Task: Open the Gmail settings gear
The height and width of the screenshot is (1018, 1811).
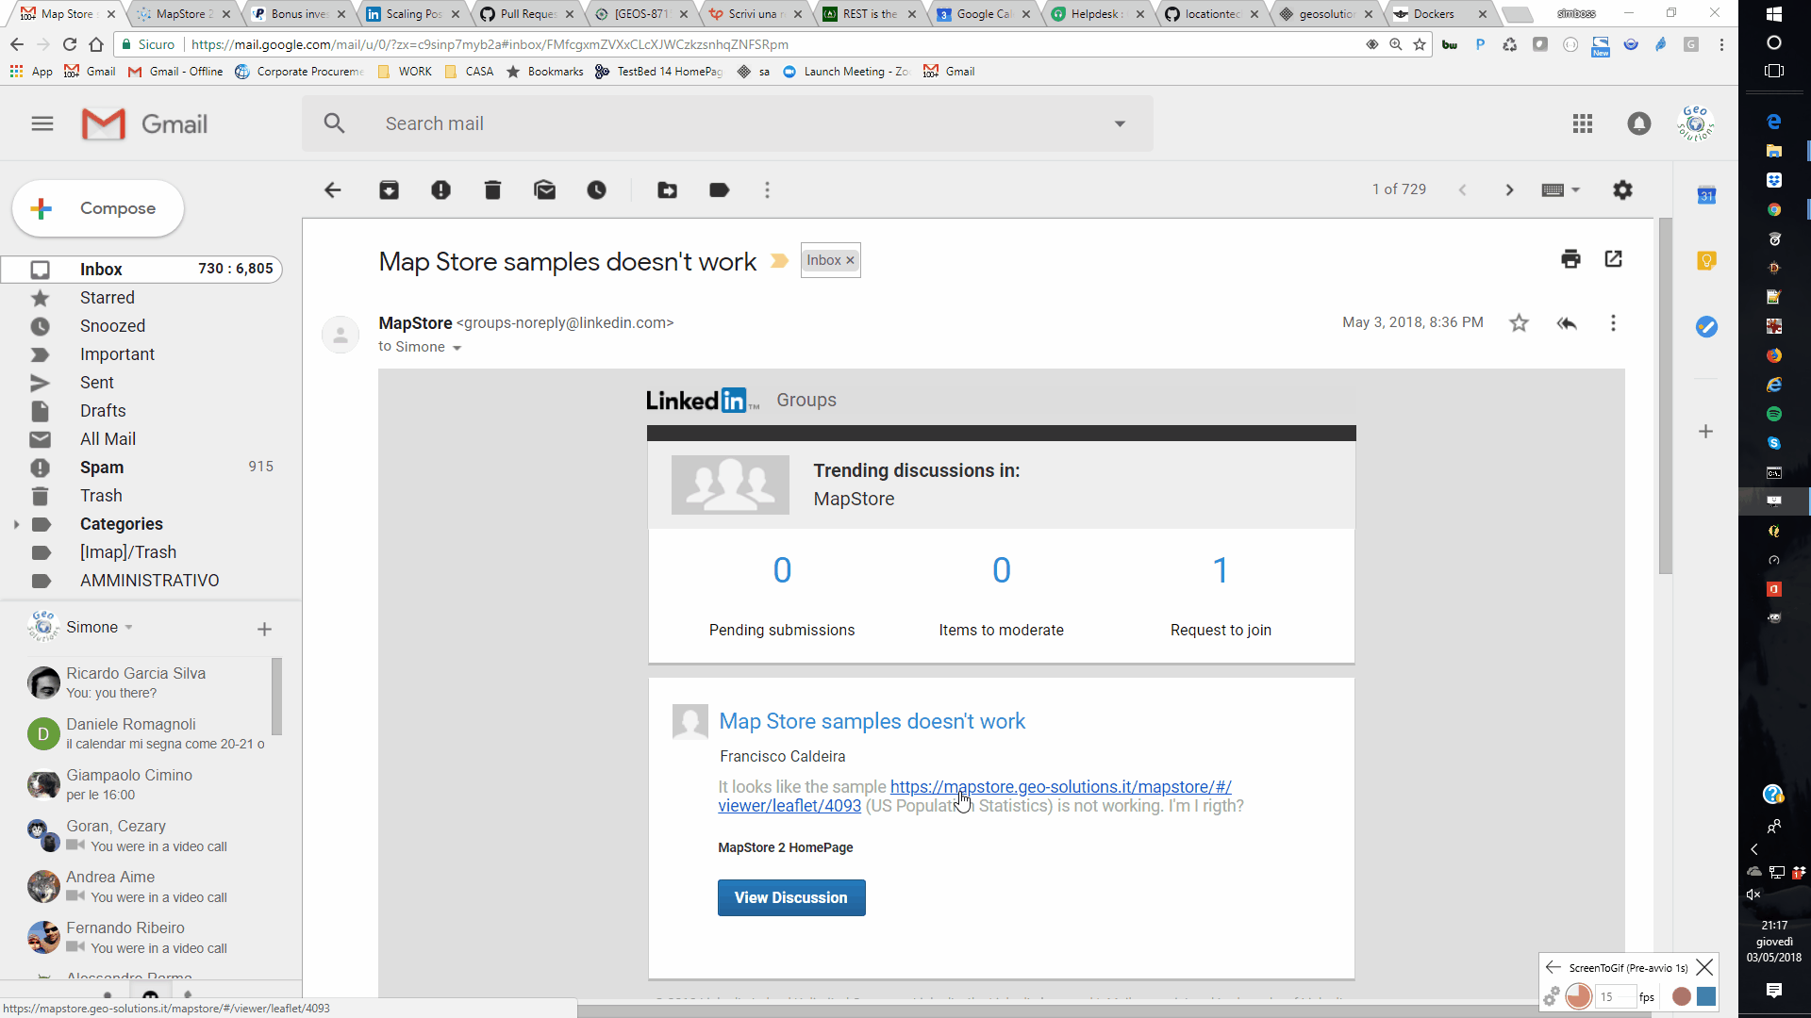Action: point(1622,190)
